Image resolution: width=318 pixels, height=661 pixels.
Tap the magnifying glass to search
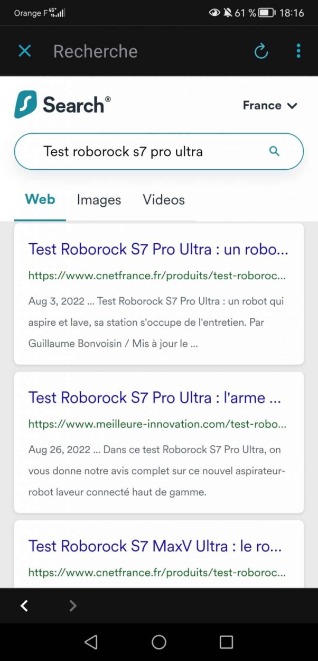pyautogui.click(x=274, y=151)
